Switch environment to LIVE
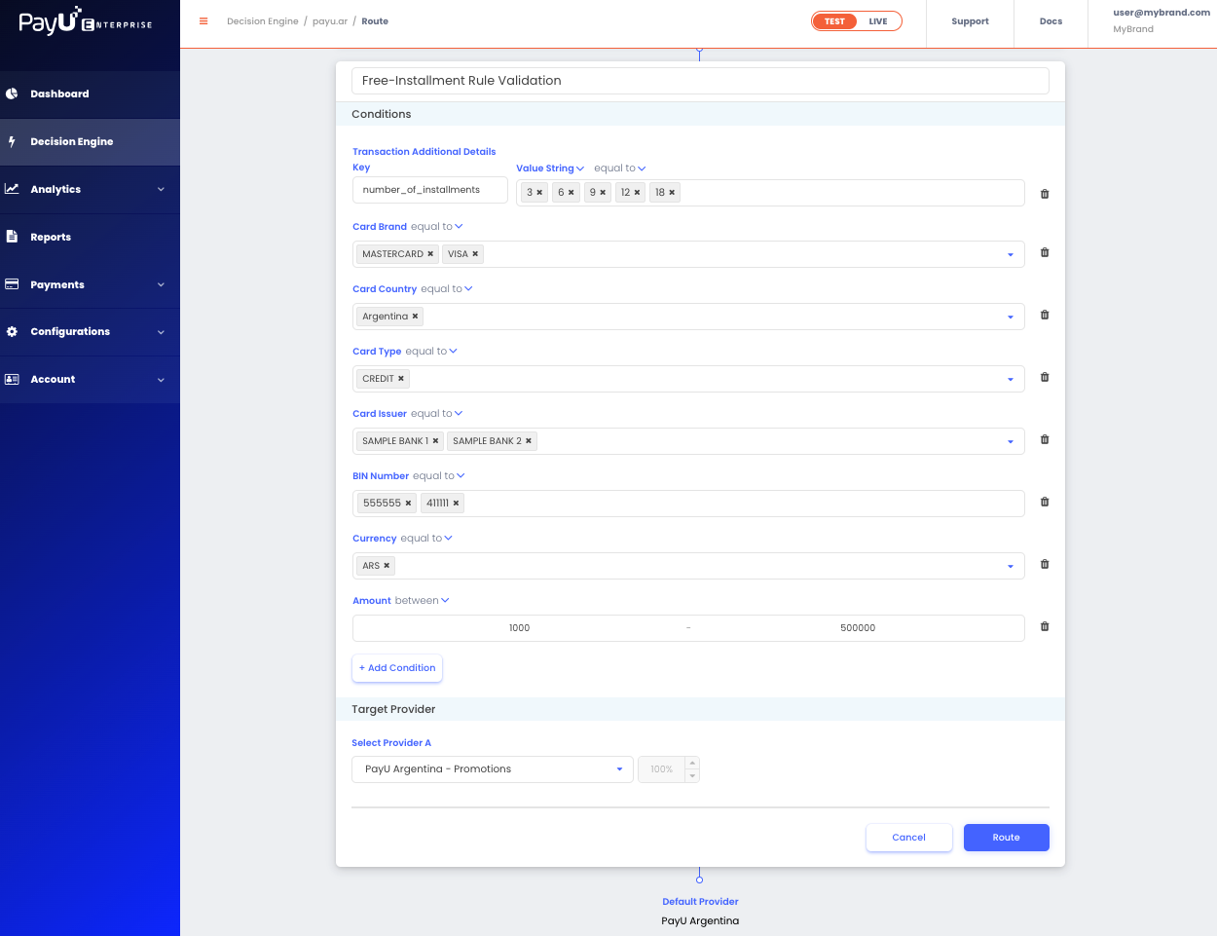 [878, 21]
